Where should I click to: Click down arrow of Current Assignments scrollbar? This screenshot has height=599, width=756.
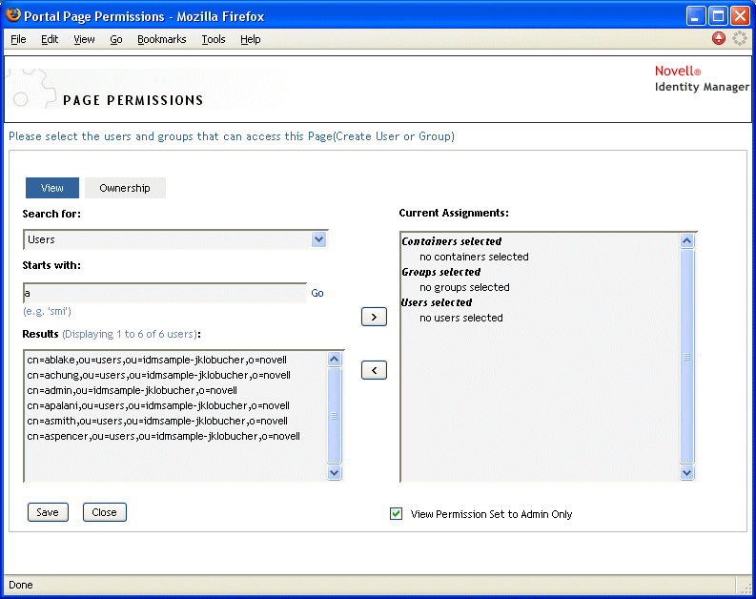[687, 473]
